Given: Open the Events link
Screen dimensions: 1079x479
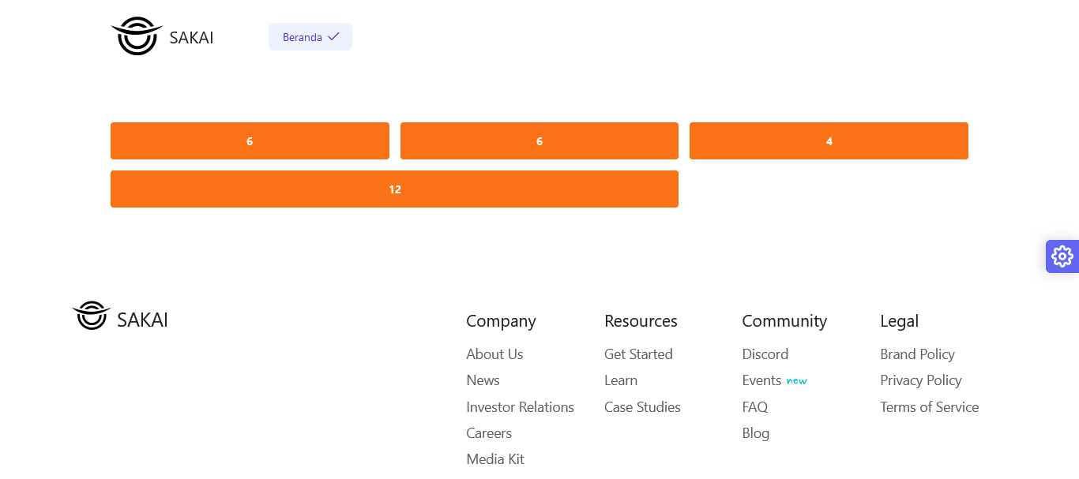Looking at the screenshot, I should coord(761,380).
